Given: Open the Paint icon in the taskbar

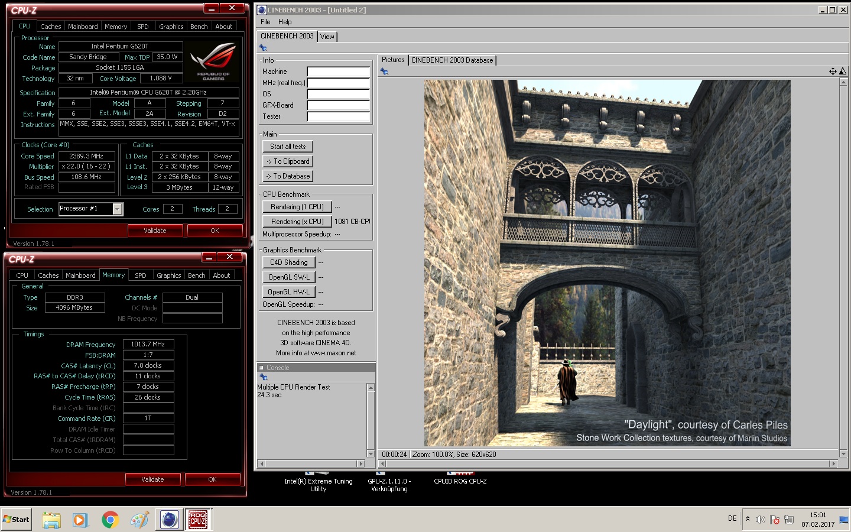Looking at the screenshot, I should coord(139,520).
